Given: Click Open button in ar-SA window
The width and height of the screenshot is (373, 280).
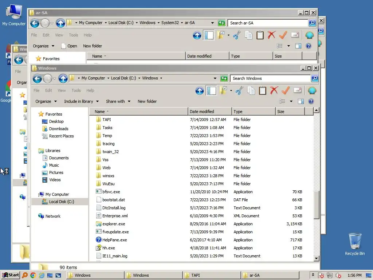Looking at the screenshot, I should [69, 46].
